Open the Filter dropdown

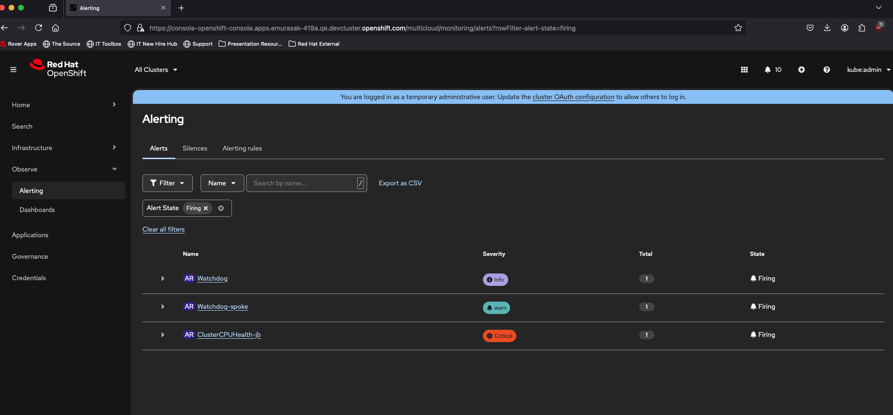(167, 183)
